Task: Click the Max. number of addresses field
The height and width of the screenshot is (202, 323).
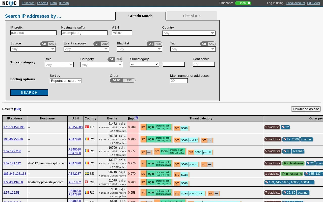Action: coord(179,81)
